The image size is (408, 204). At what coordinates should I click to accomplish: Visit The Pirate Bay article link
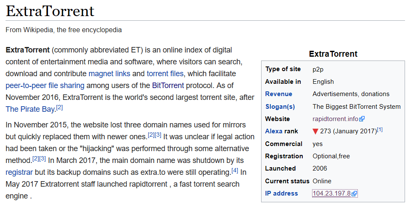coord(30,109)
